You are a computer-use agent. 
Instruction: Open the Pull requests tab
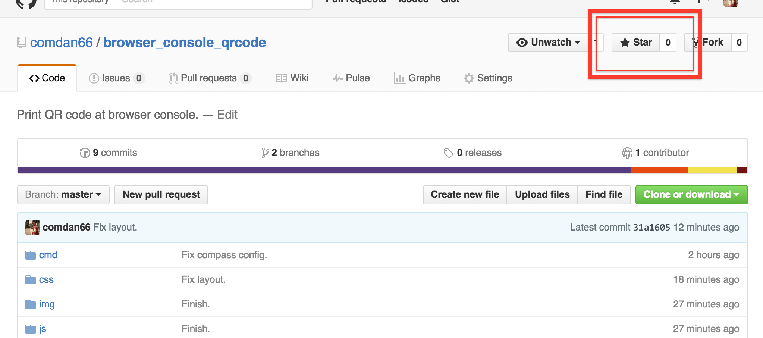pyautogui.click(x=210, y=78)
